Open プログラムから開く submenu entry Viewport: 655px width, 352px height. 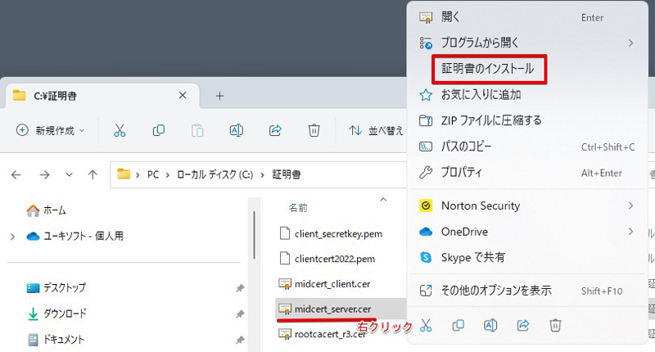point(480,43)
